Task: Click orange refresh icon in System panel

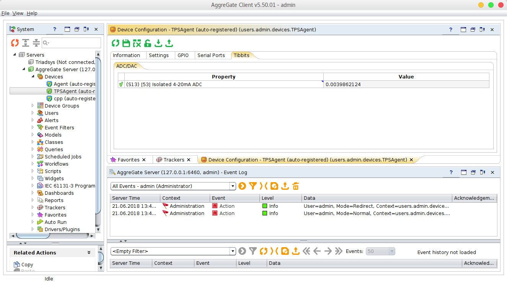Action: coord(15,43)
